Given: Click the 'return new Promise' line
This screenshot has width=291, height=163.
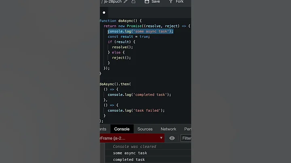Looking at the screenshot, I should [x=147, y=26].
